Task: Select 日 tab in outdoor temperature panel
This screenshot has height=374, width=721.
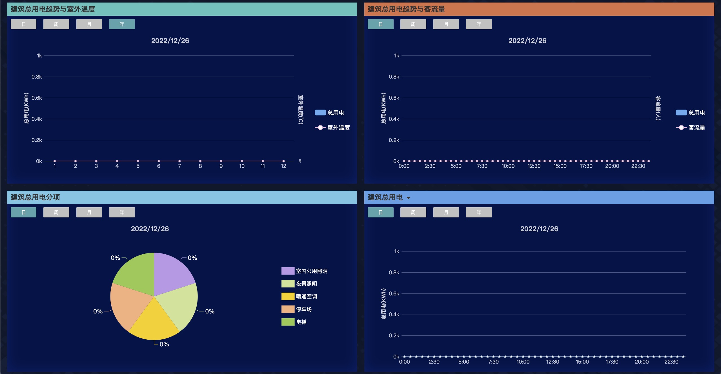Action: 23,24
